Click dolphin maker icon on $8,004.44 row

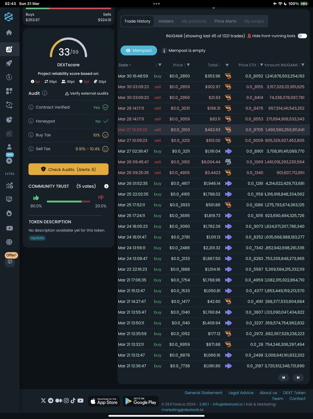[228, 162]
